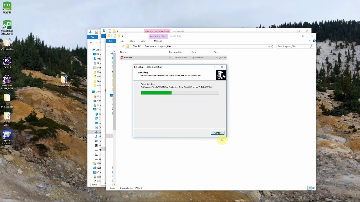Click the "5/11/2019 6:09 PM" date cell
This screenshot has height=202, width=360.
click(178, 58)
